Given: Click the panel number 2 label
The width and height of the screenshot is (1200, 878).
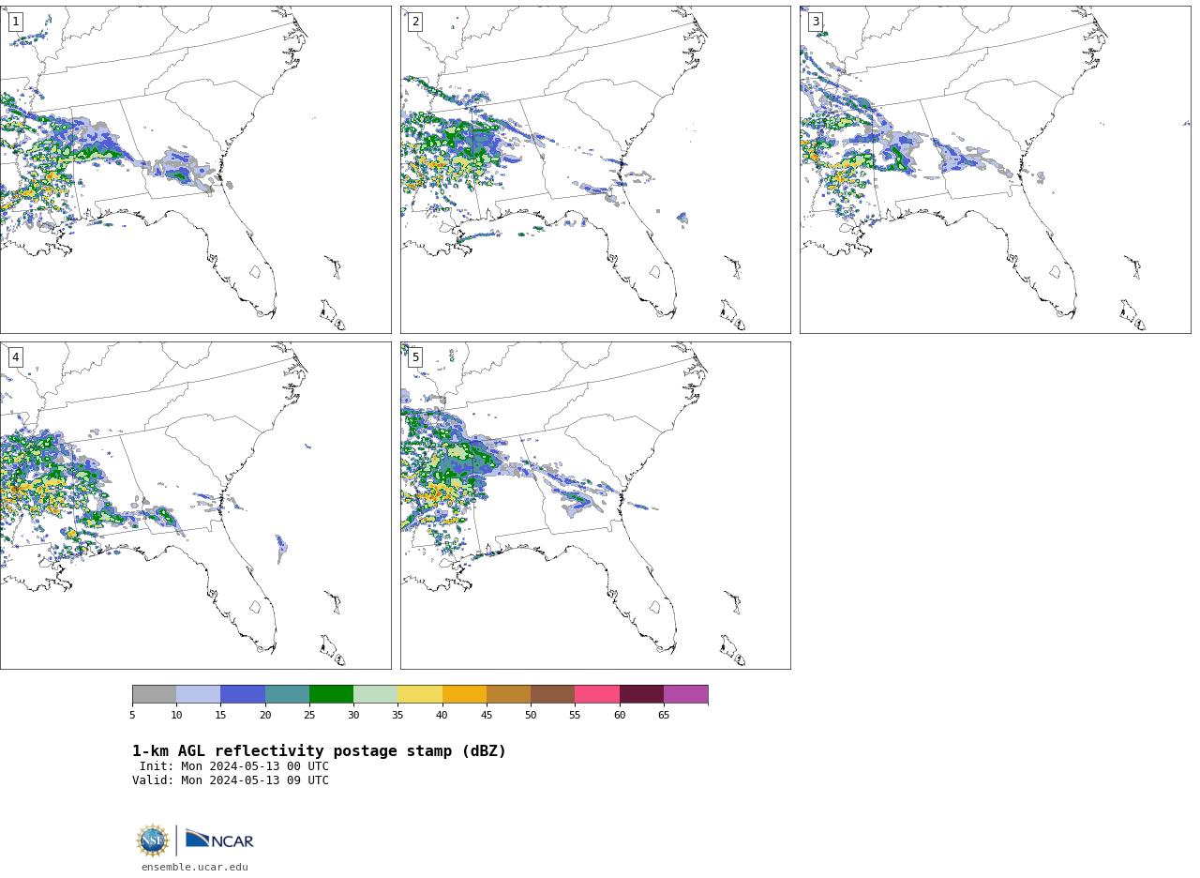Looking at the screenshot, I should tap(415, 22).
